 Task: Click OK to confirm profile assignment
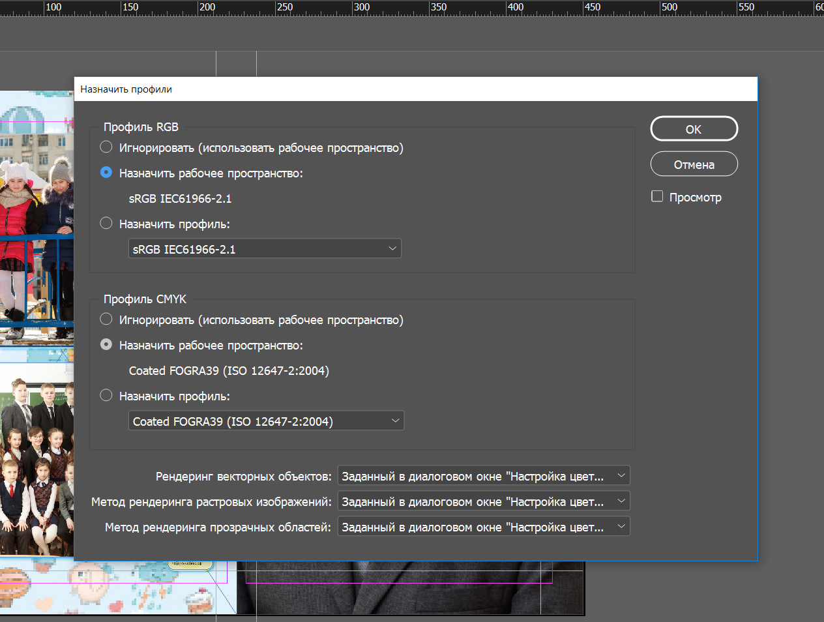click(x=694, y=129)
